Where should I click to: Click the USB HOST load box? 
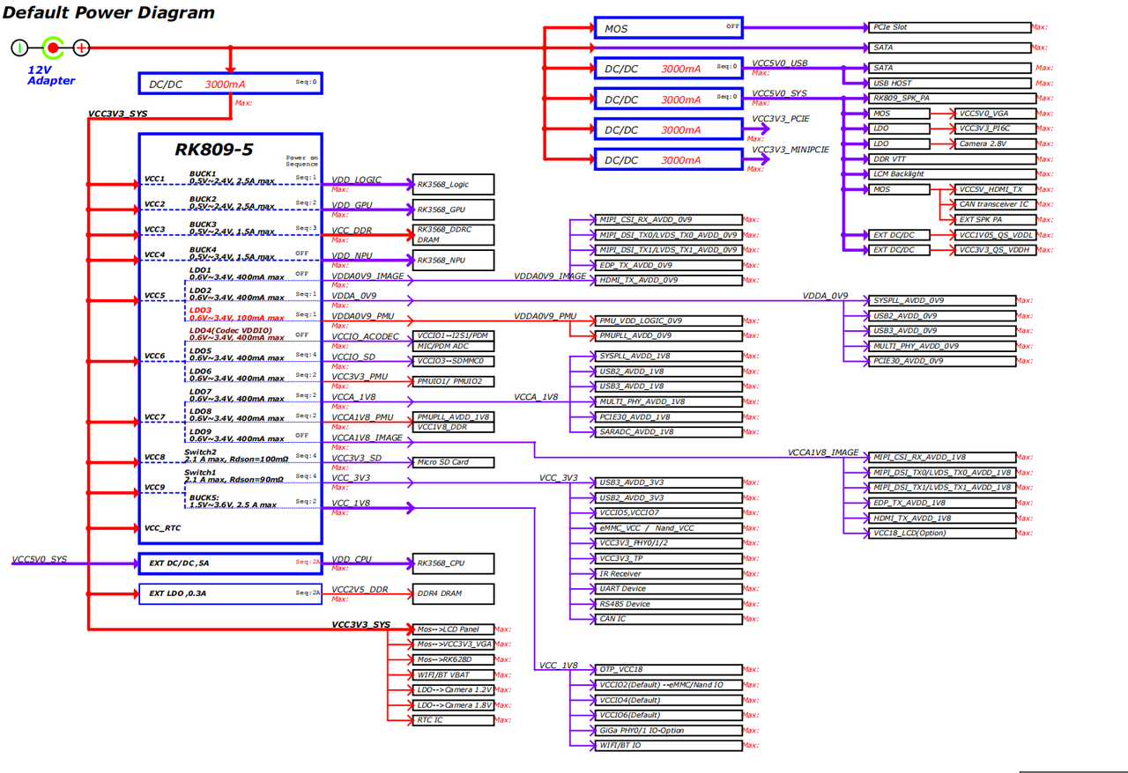coord(948,84)
